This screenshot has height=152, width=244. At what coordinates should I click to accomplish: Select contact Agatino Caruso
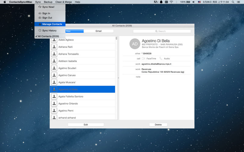[82, 75]
